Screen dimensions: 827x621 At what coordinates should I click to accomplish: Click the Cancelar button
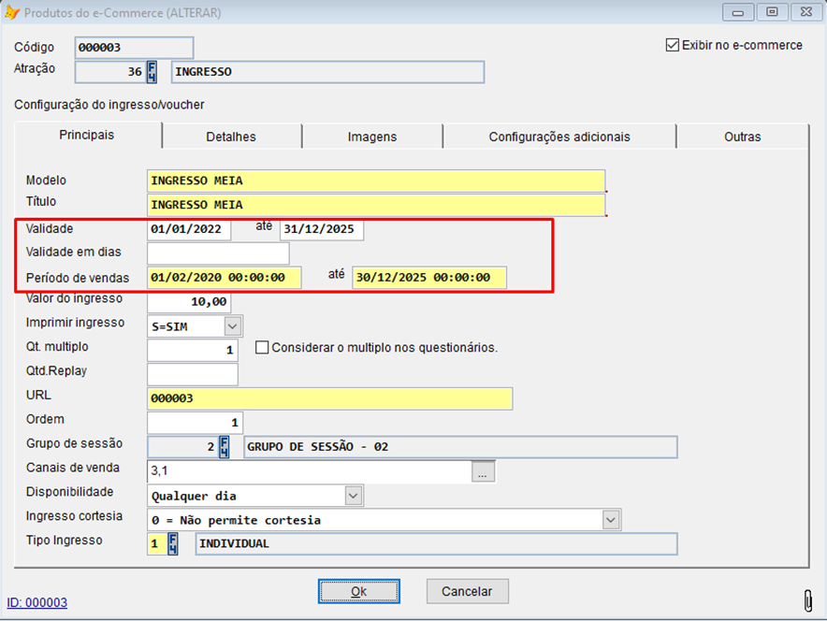click(467, 591)
